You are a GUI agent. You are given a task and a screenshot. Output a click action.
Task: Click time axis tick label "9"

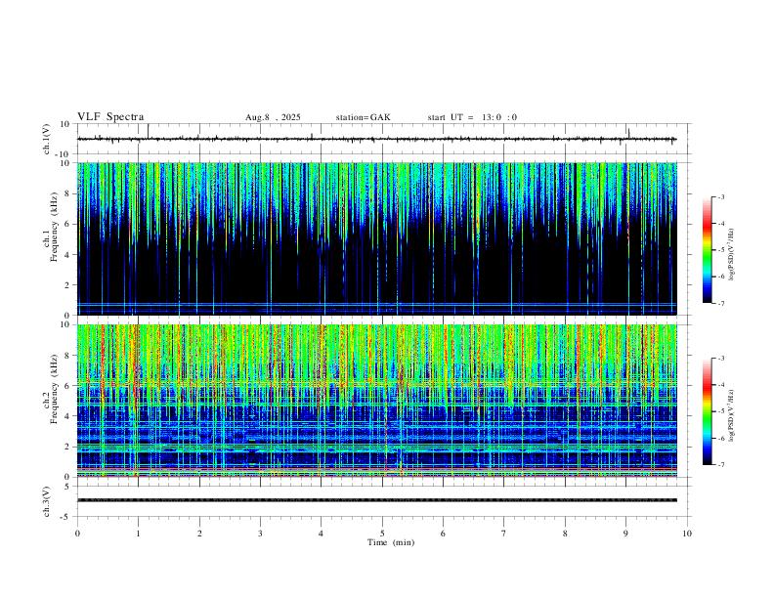[625, 534]
